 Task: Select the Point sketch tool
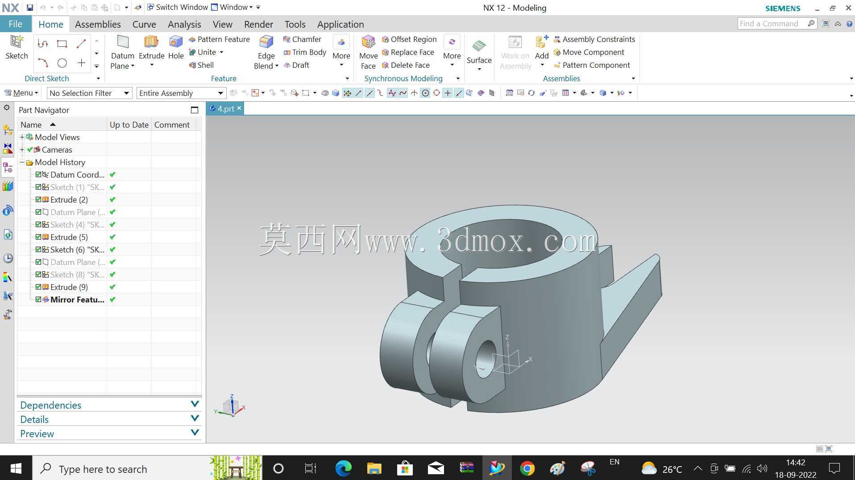(x=81, y=63)
